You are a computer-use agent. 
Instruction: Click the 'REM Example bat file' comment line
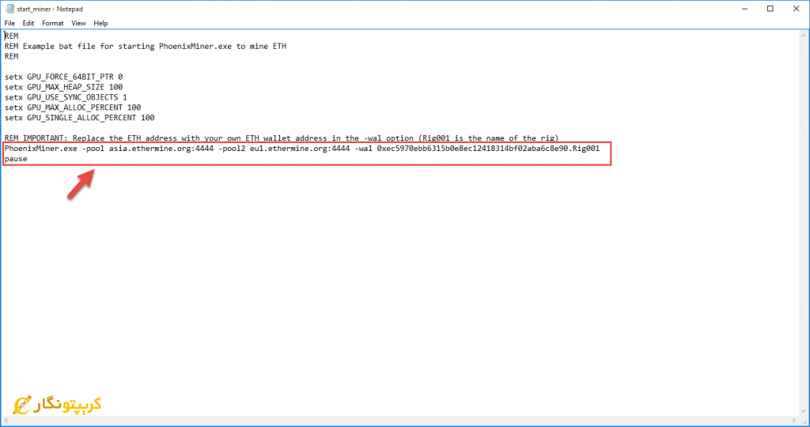146,46
